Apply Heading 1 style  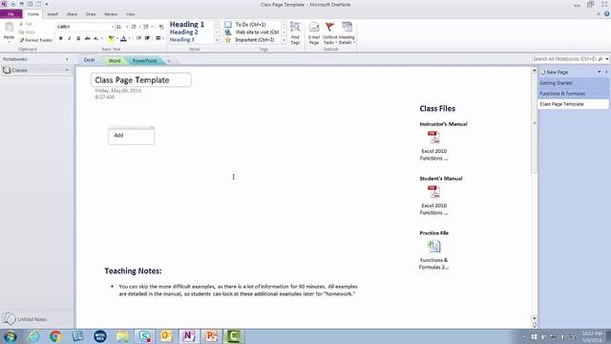tap(187, 24)
